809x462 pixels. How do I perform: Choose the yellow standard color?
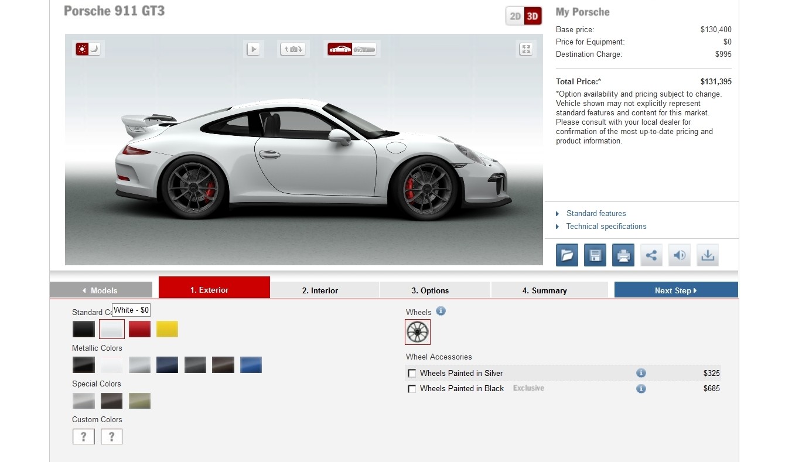point(167,329)
